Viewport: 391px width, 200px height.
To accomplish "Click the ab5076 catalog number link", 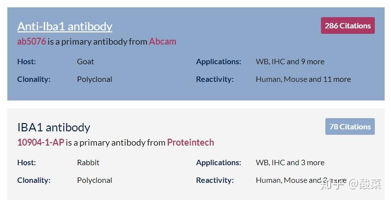I will tap(31, 42).
